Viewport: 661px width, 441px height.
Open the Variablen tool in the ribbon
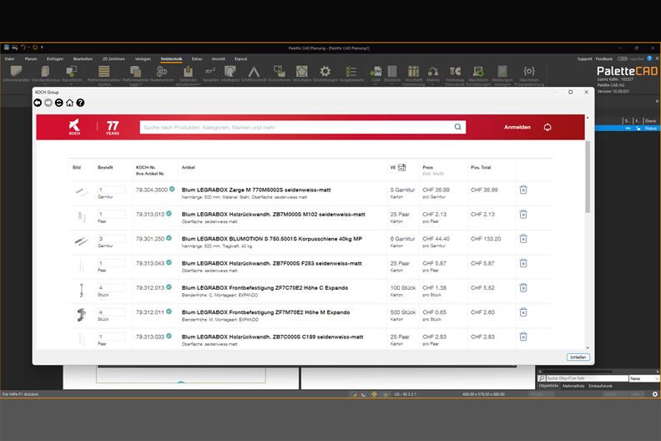210,73
